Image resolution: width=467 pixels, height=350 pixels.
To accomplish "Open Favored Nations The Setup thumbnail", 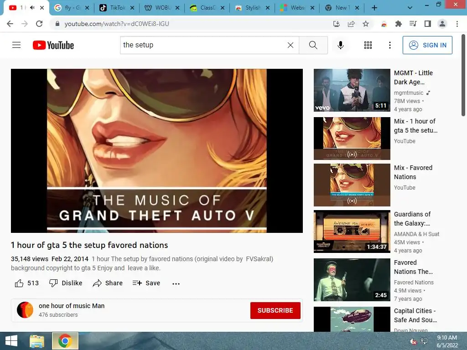I will tap(352, 280).
